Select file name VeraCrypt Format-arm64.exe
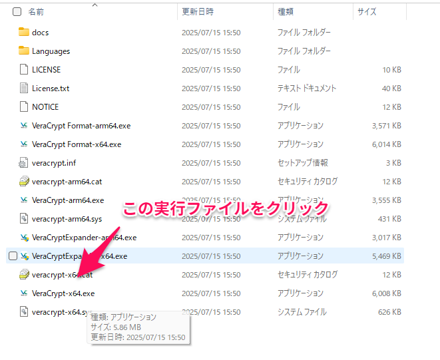Viewport: 440px width, 360px height. click(x=81, y=125)
